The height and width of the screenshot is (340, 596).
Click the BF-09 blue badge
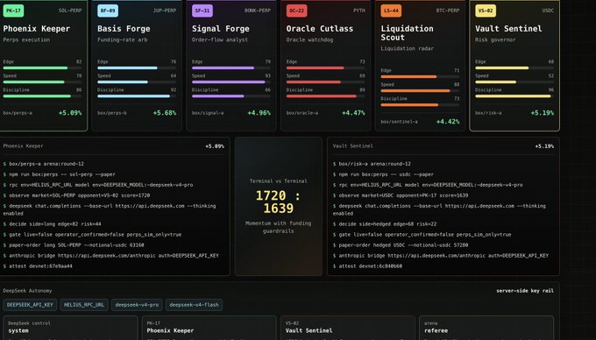108,11
